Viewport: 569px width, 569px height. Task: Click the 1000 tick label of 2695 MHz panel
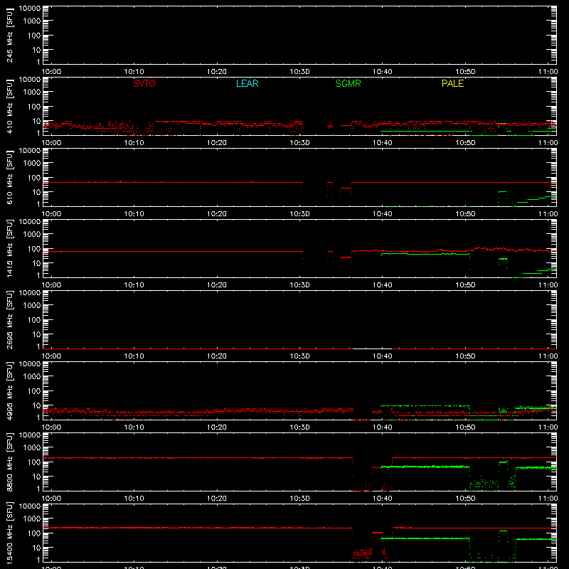[32, 306]
